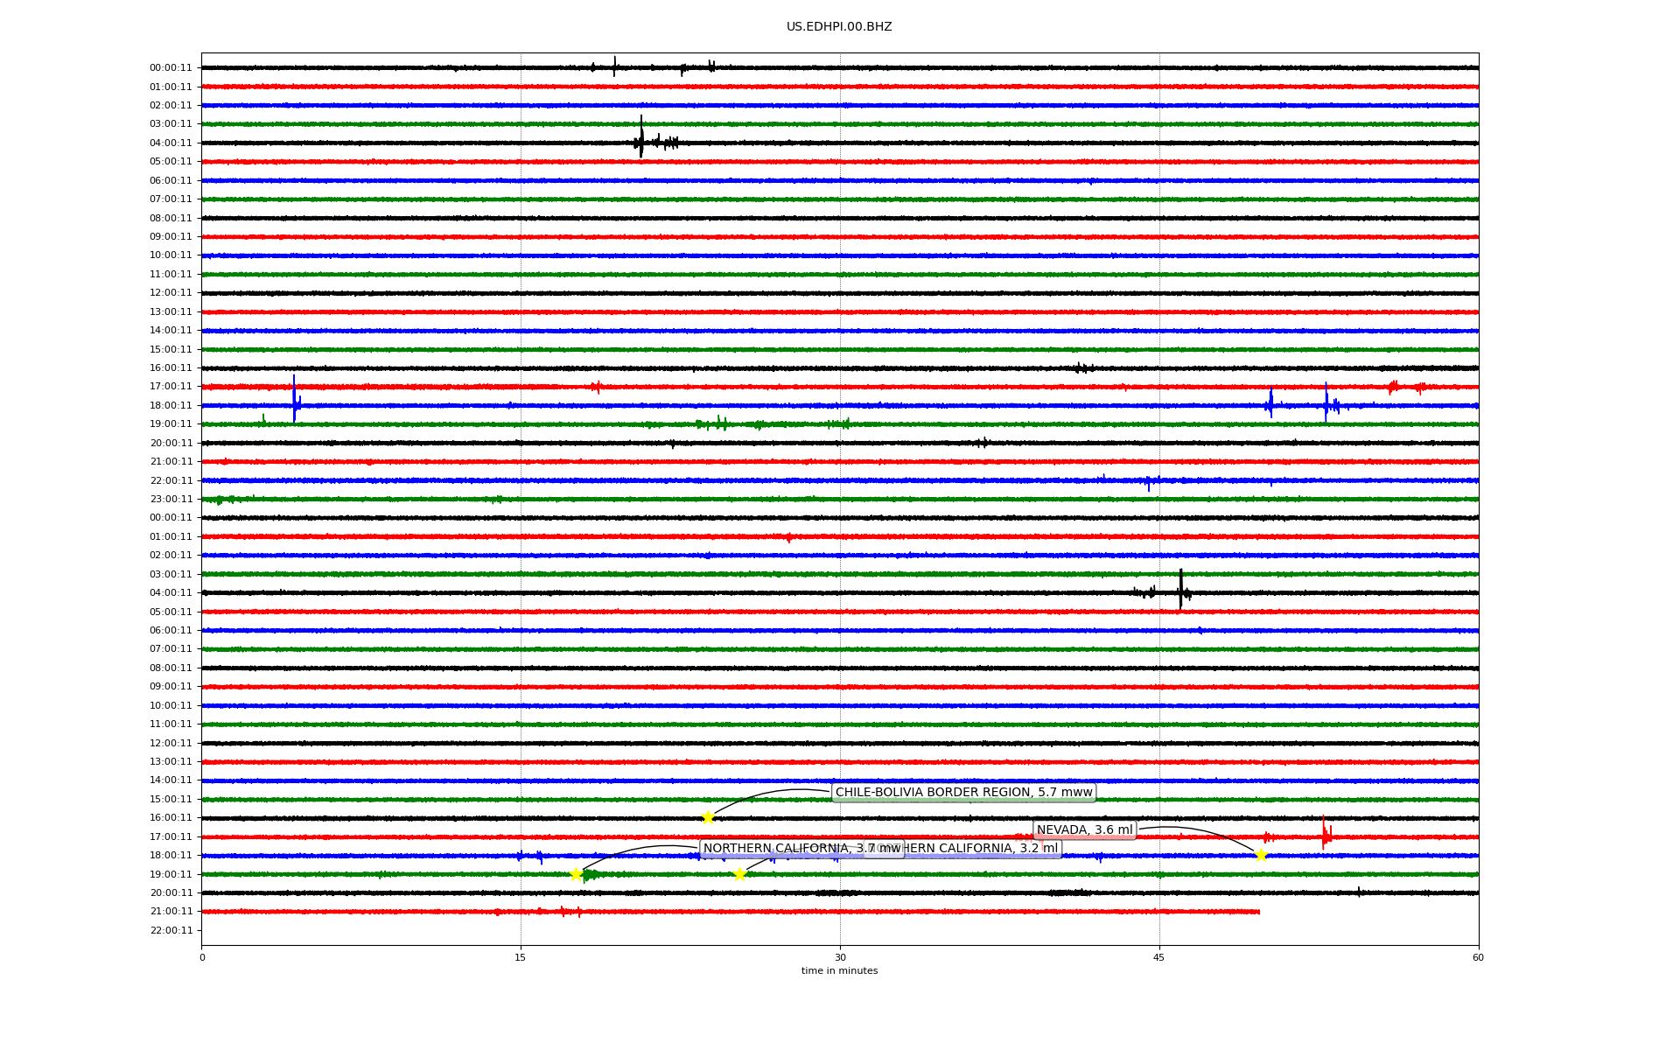Screen dimensions: 1680x1050
Task: Click yellow star linked to Northern California 3.7 mw
Action: (576, 874)
